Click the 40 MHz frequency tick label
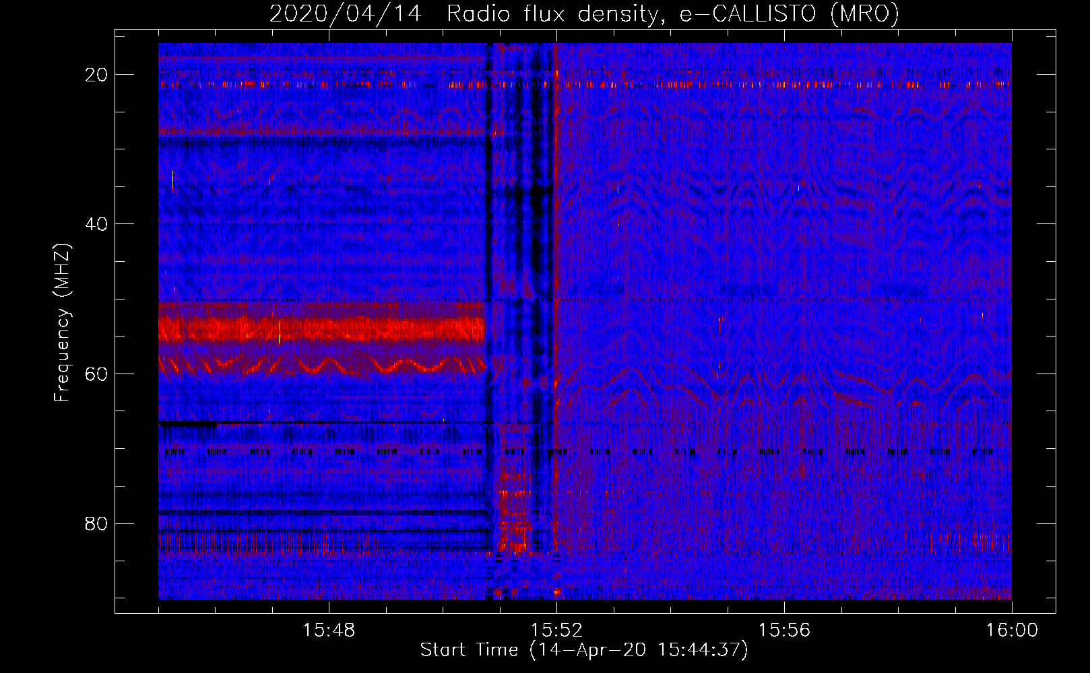 click(96, 224)
